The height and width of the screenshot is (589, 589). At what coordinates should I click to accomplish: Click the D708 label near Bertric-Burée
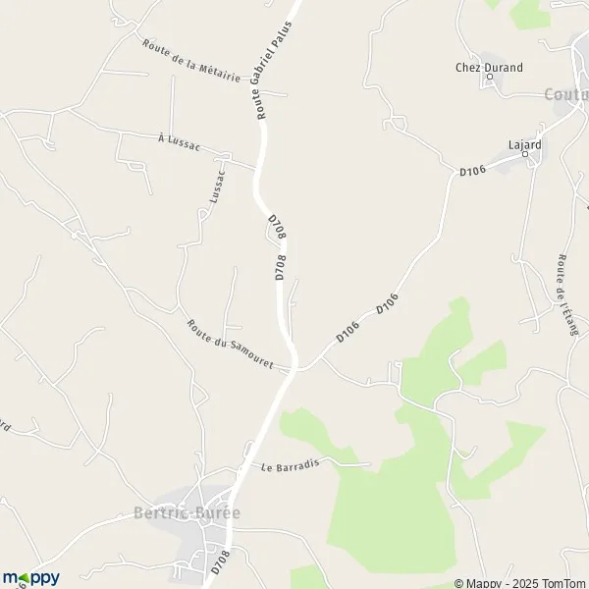220,562
